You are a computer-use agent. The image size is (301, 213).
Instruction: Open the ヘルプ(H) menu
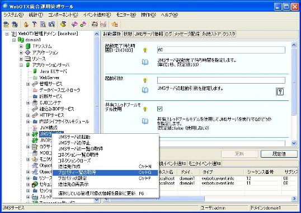pyautogui.click(x=170, y=14)
